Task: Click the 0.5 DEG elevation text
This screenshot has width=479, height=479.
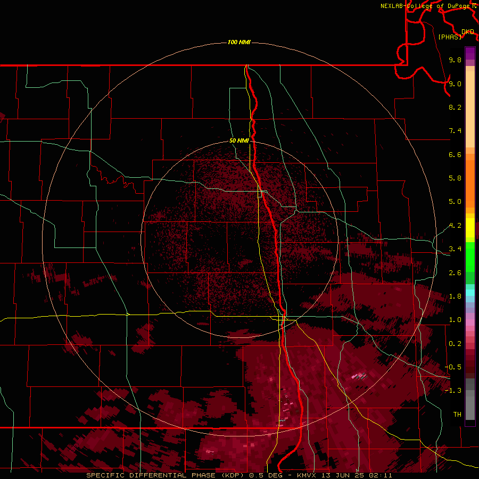Action: point(266,475)
